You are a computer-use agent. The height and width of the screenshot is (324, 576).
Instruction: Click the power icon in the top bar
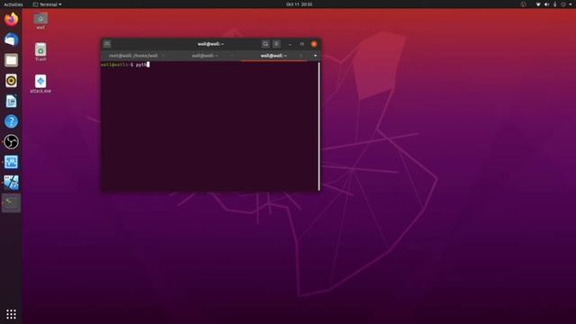click(x=563, y=4)
